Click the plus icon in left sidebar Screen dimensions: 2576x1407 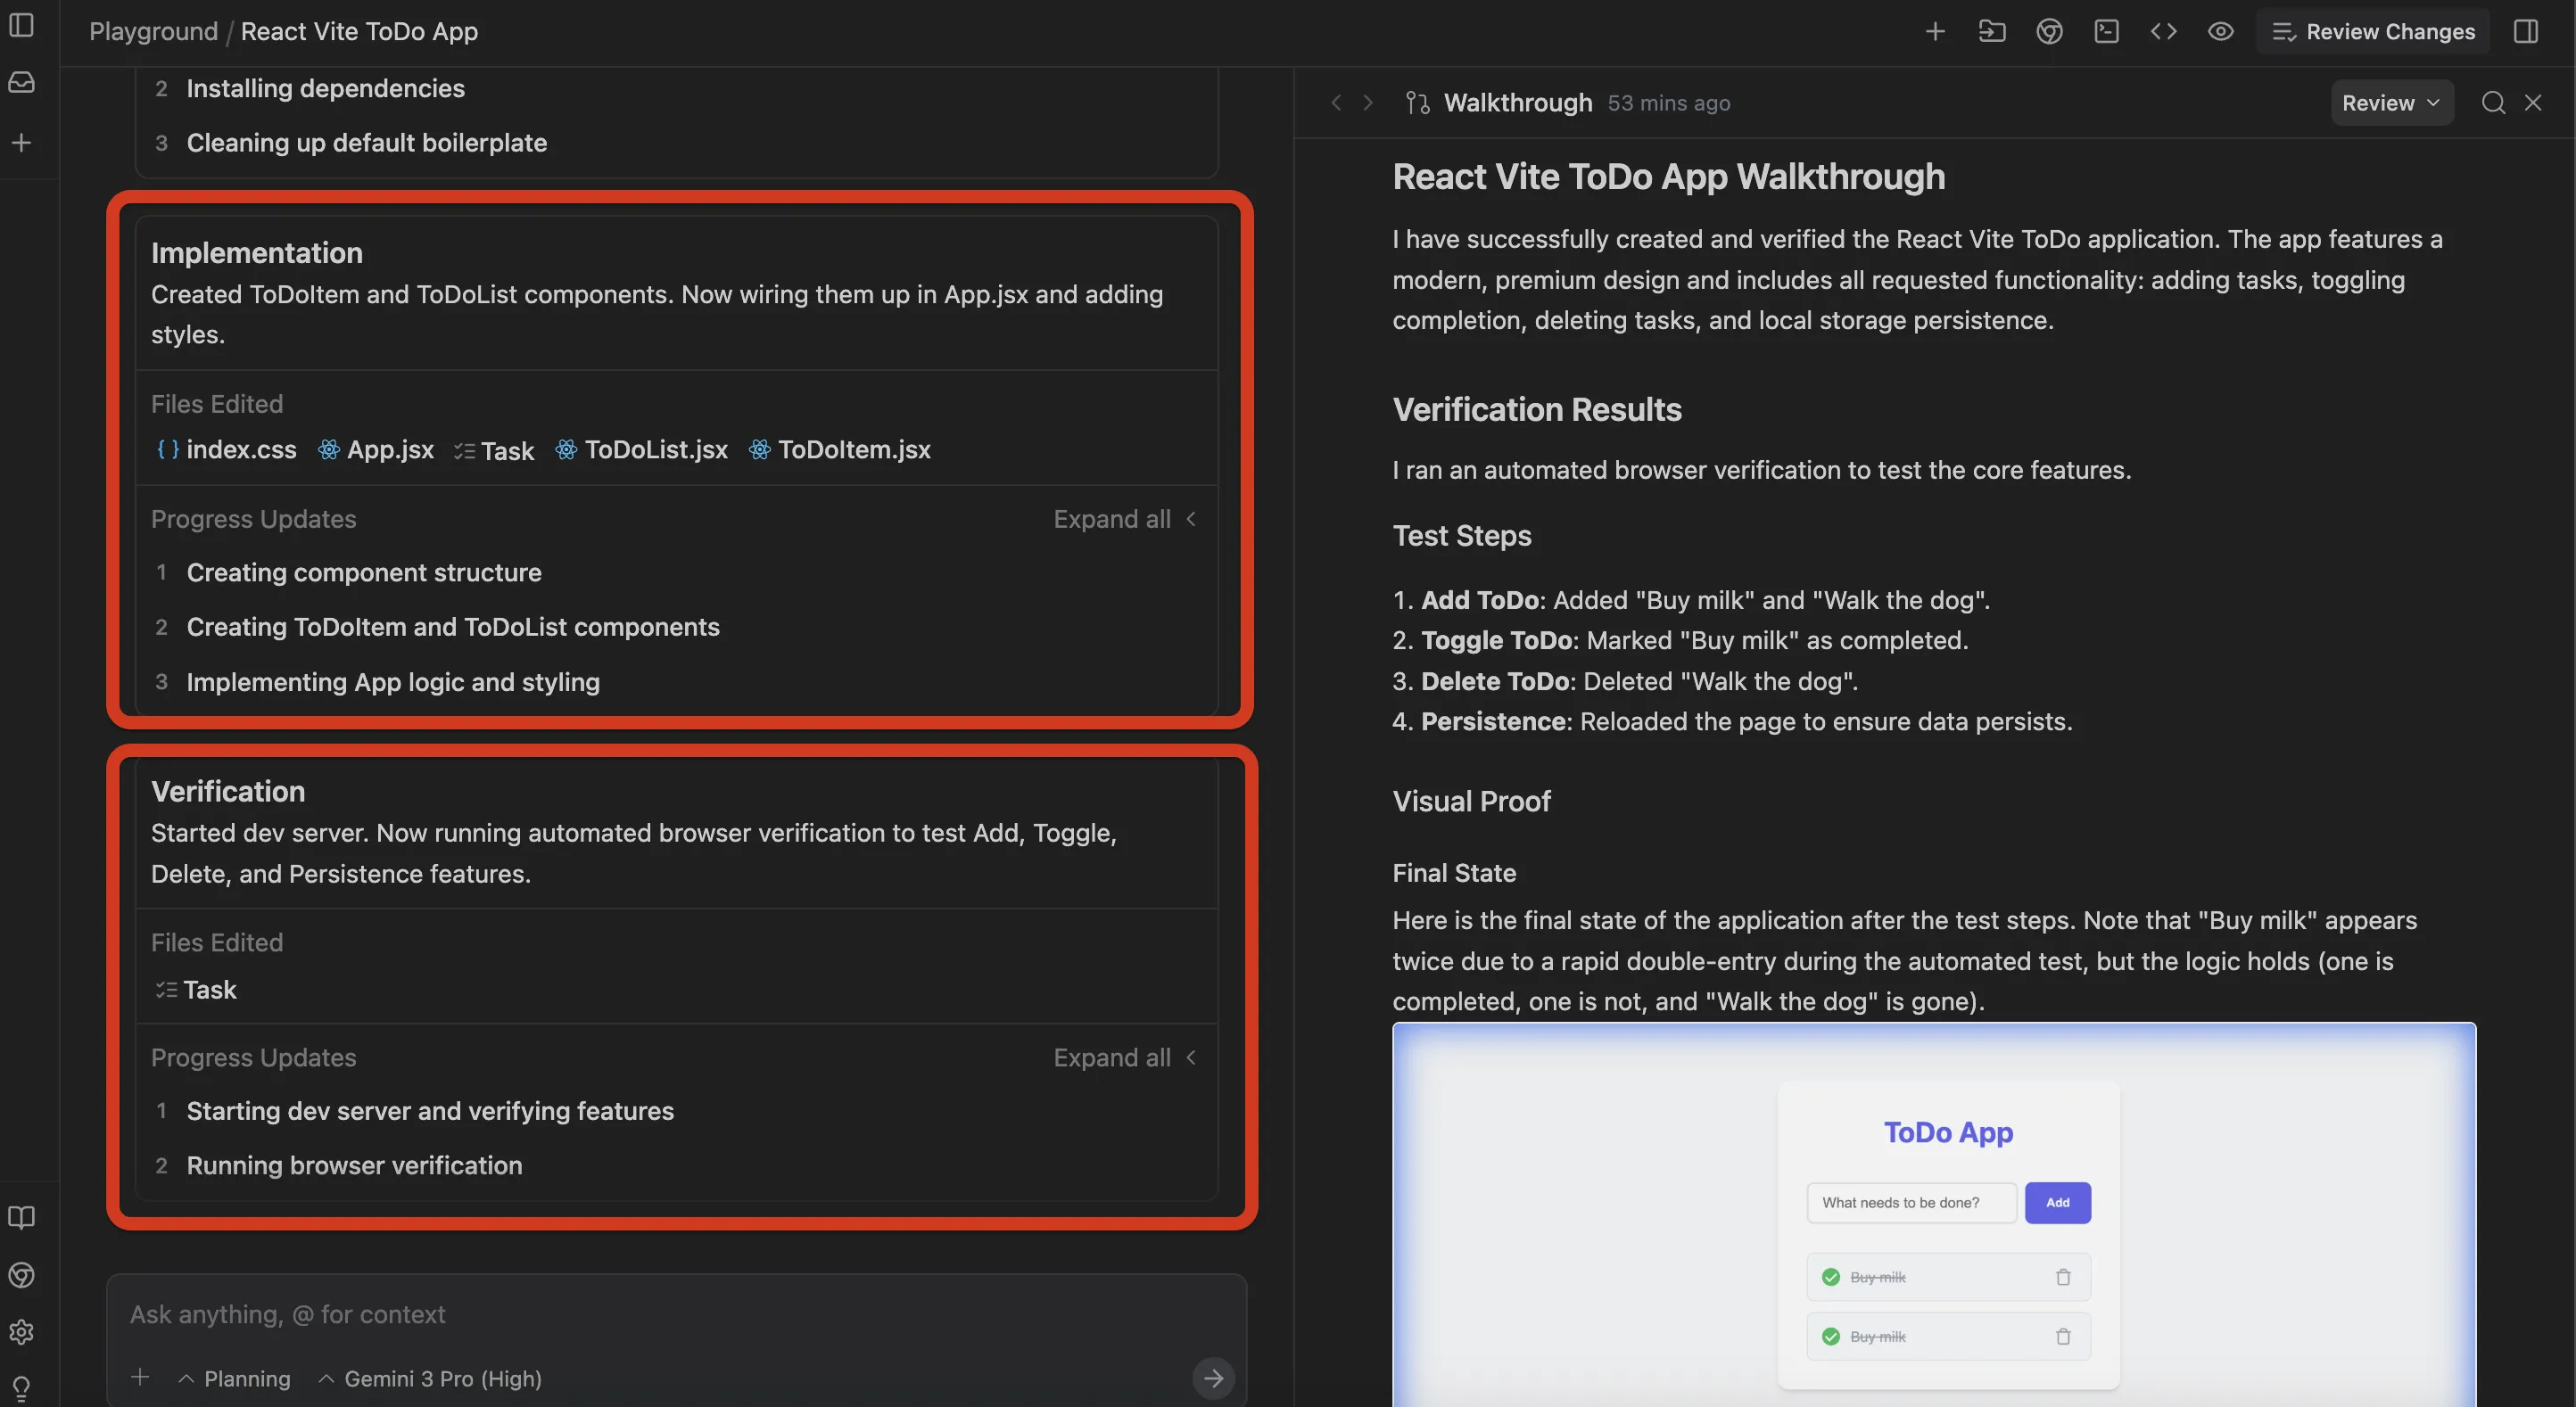coord(22,143)
